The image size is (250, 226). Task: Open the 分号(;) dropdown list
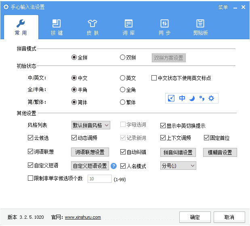(x=178, y=166)
